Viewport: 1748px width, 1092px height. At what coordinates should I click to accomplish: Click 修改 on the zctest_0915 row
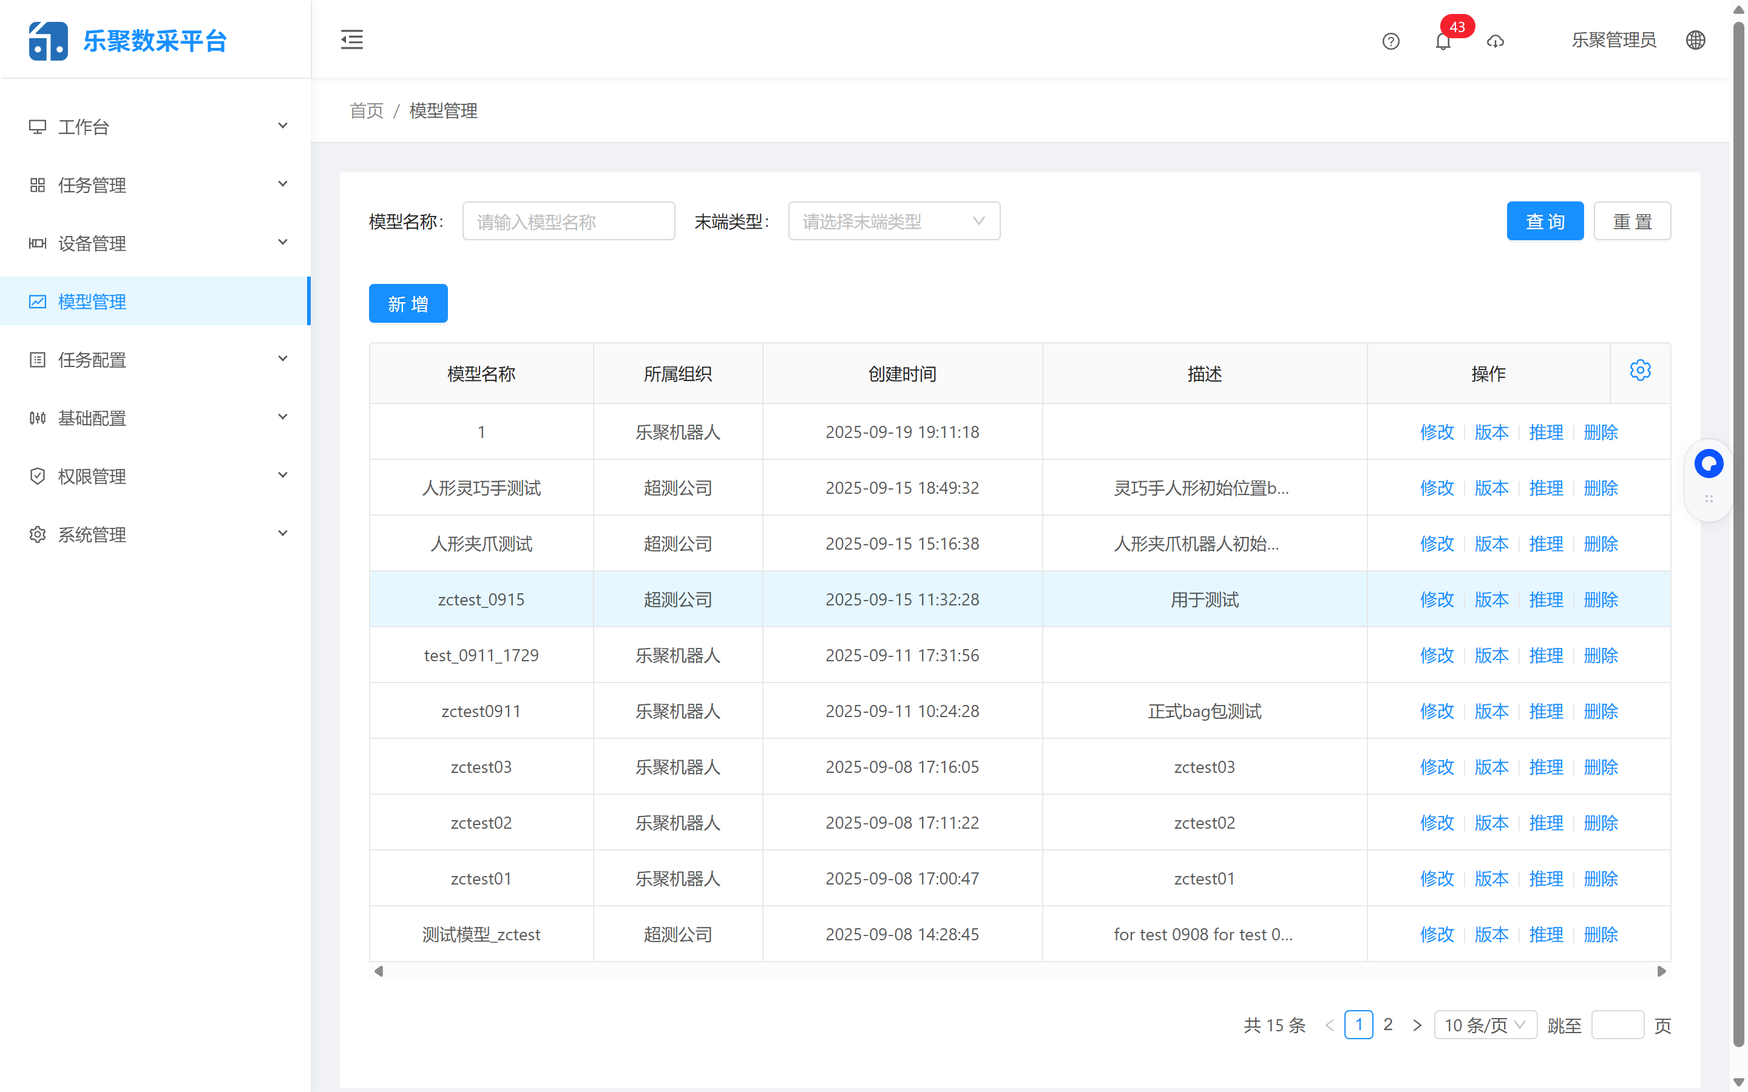(1436, 599)
